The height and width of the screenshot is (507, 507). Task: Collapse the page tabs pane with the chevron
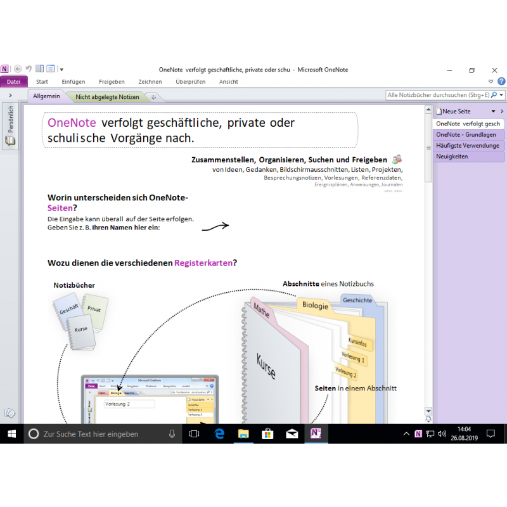(502, 112)
